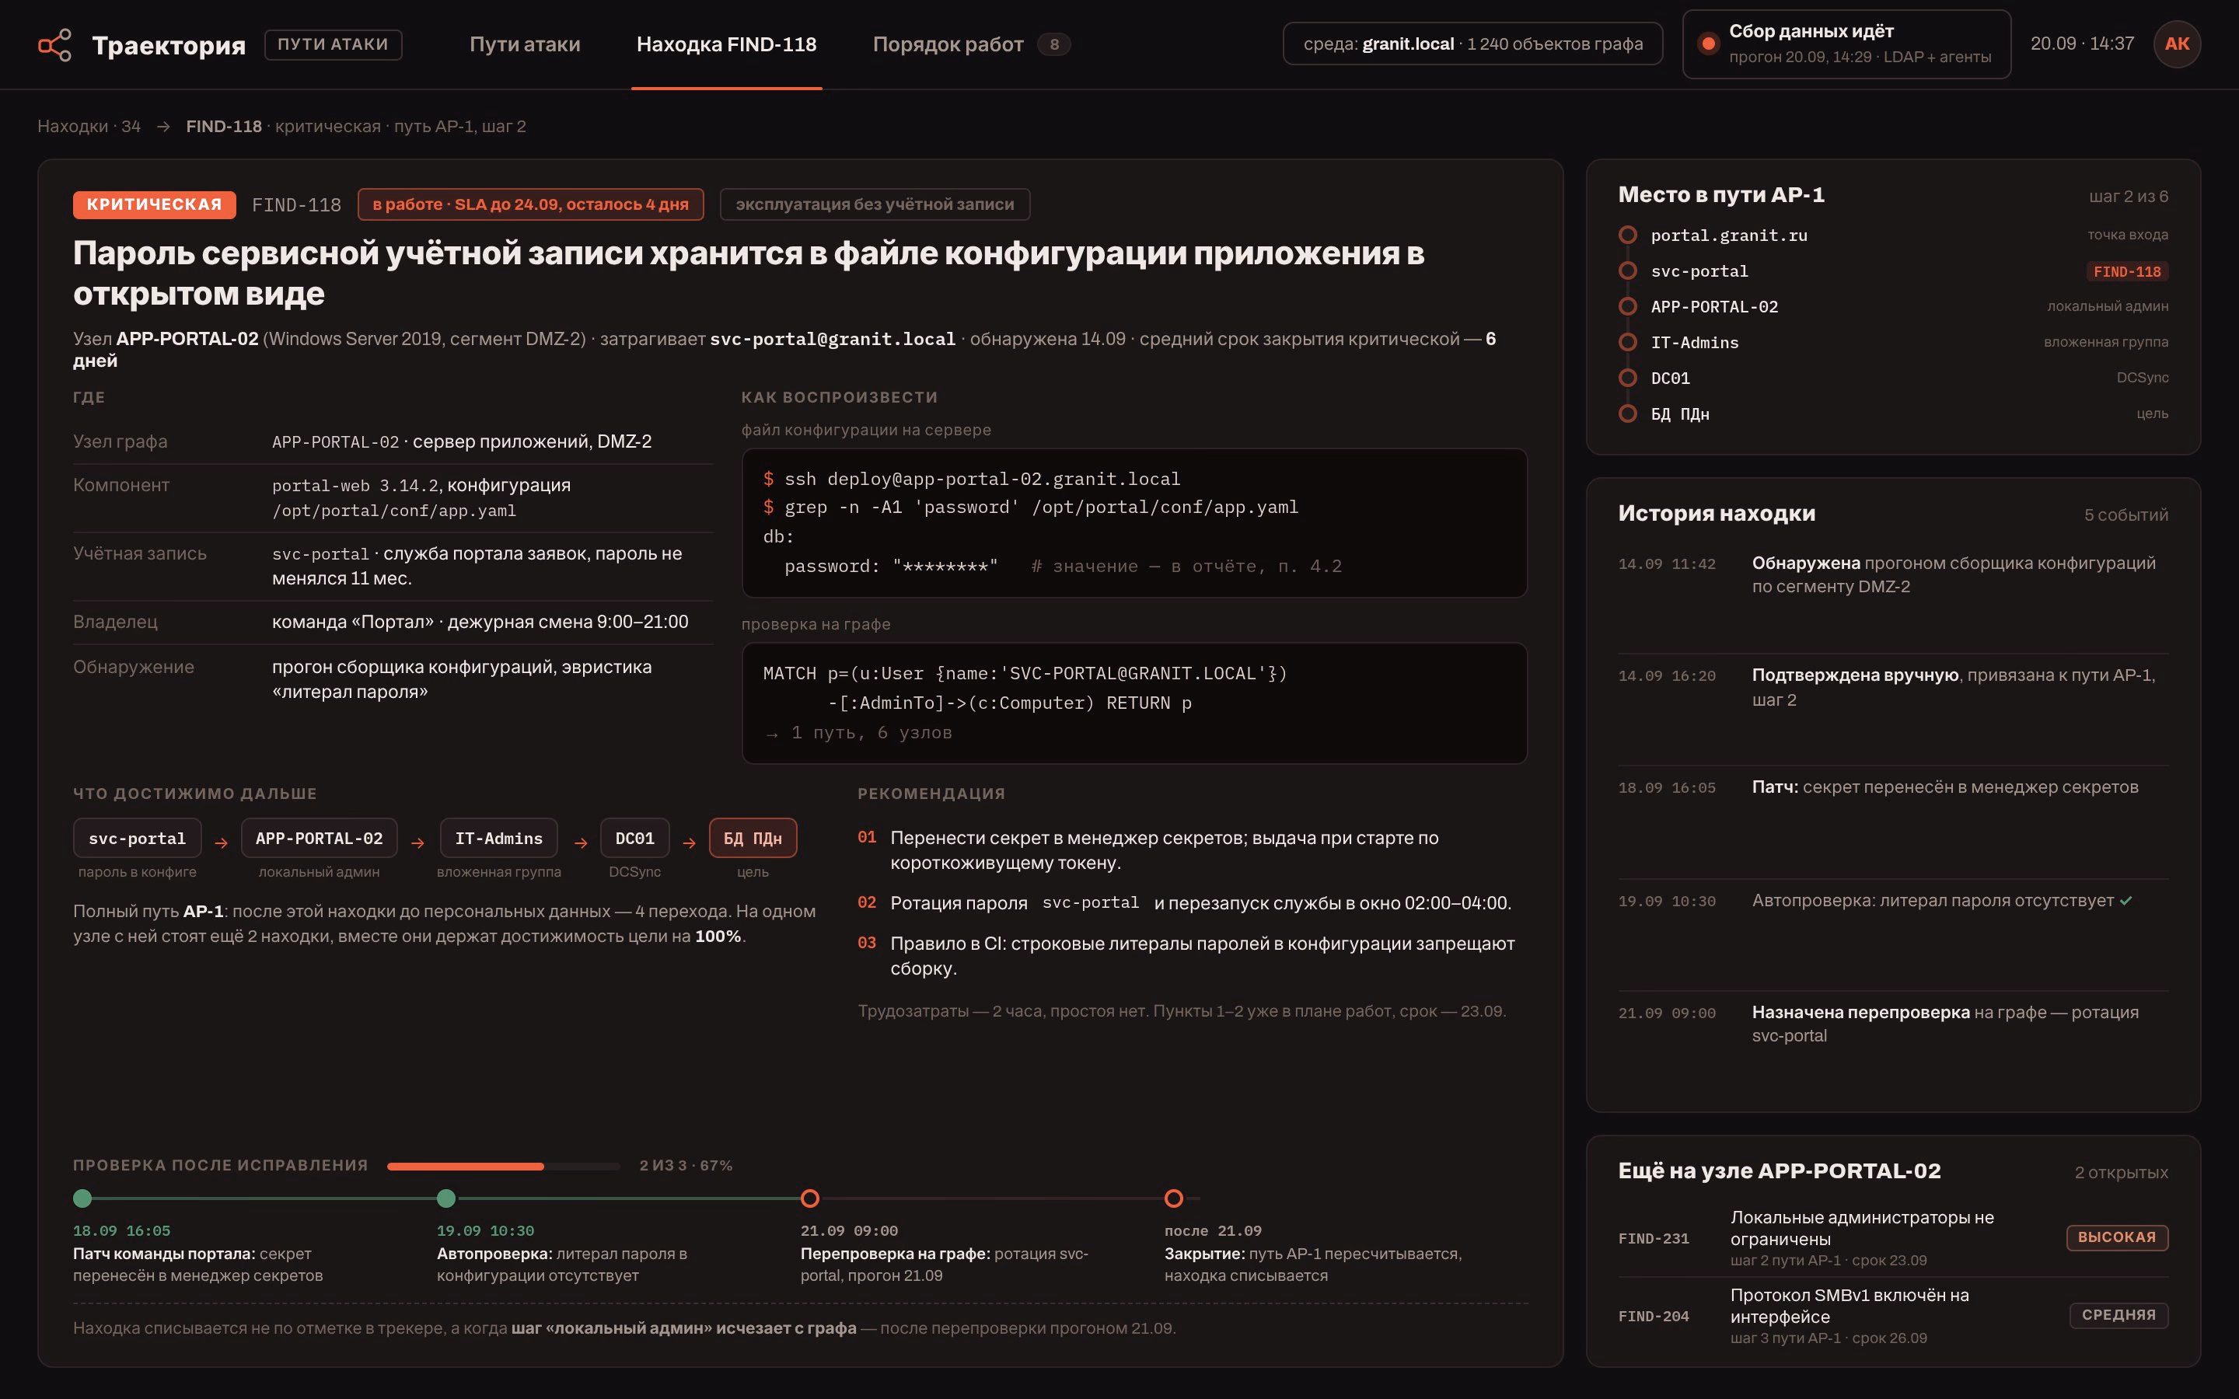Select the БД ПДн target chip

[753, 839]
